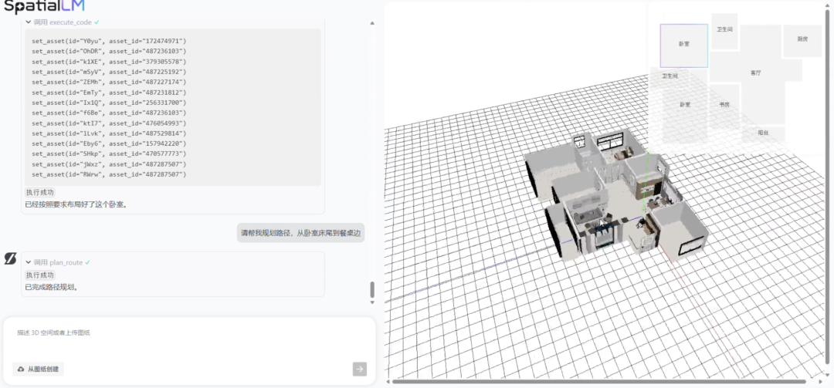Collapse the execute_code call section
Image resolution: width=834 pixels, height=388 pixels.
[x=29, y=22]
